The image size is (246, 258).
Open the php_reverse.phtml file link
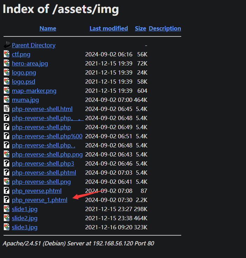pos(36,191)
